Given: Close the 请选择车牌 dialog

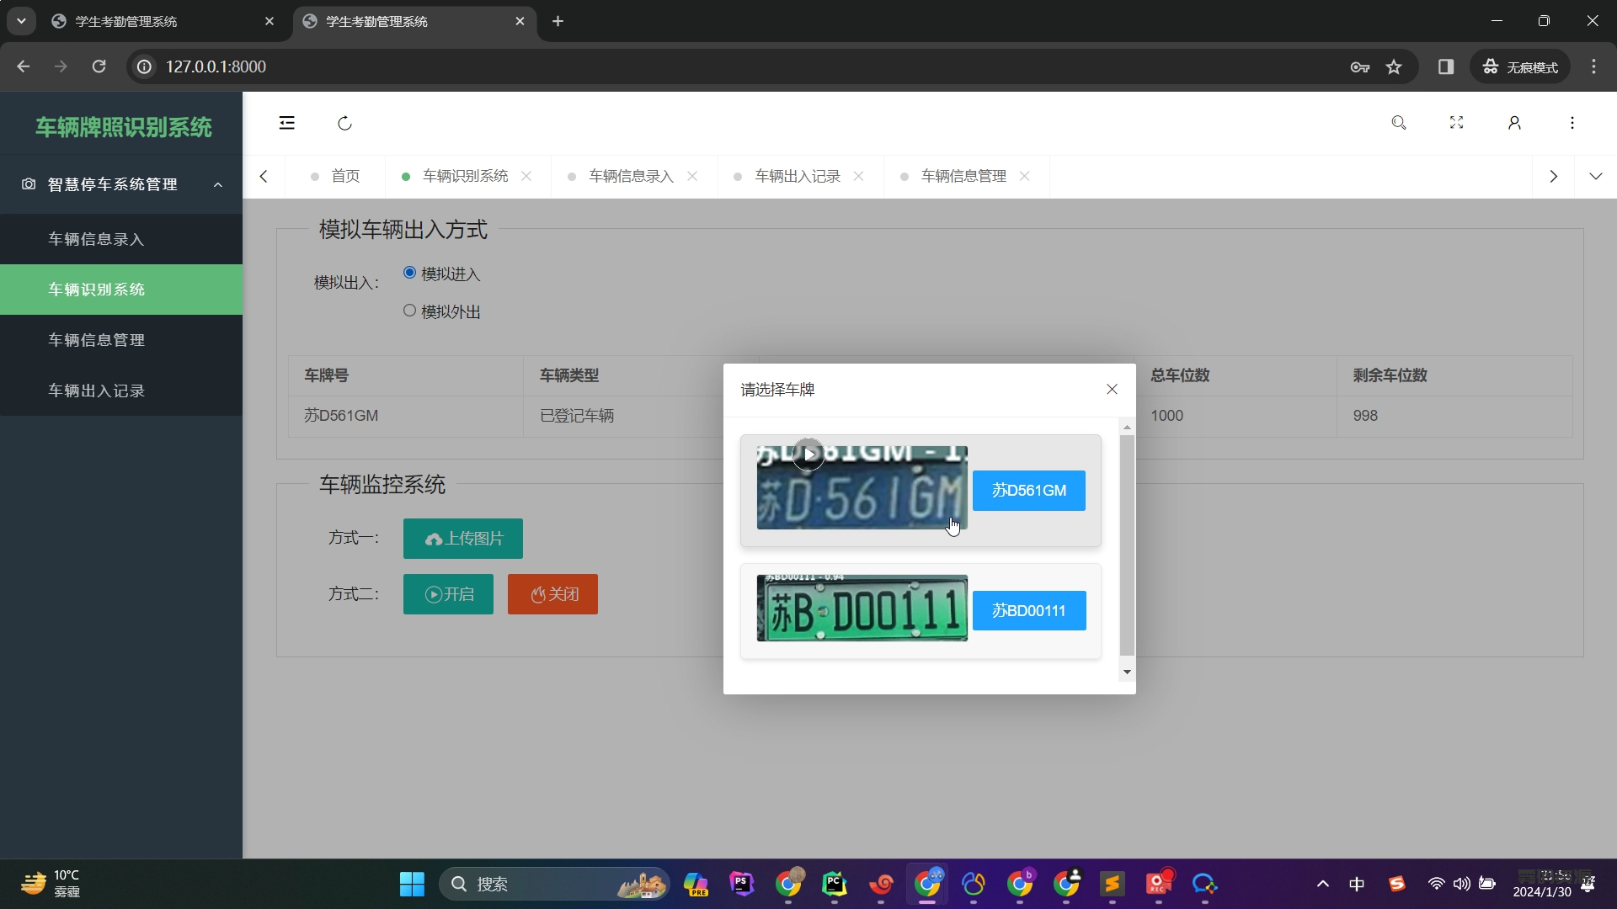Looking at the screenshot, I should (x=1112, y=389).
